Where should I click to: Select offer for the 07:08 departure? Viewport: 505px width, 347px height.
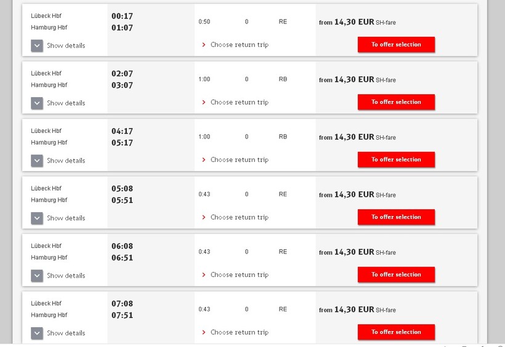click(x=396, y=332)
